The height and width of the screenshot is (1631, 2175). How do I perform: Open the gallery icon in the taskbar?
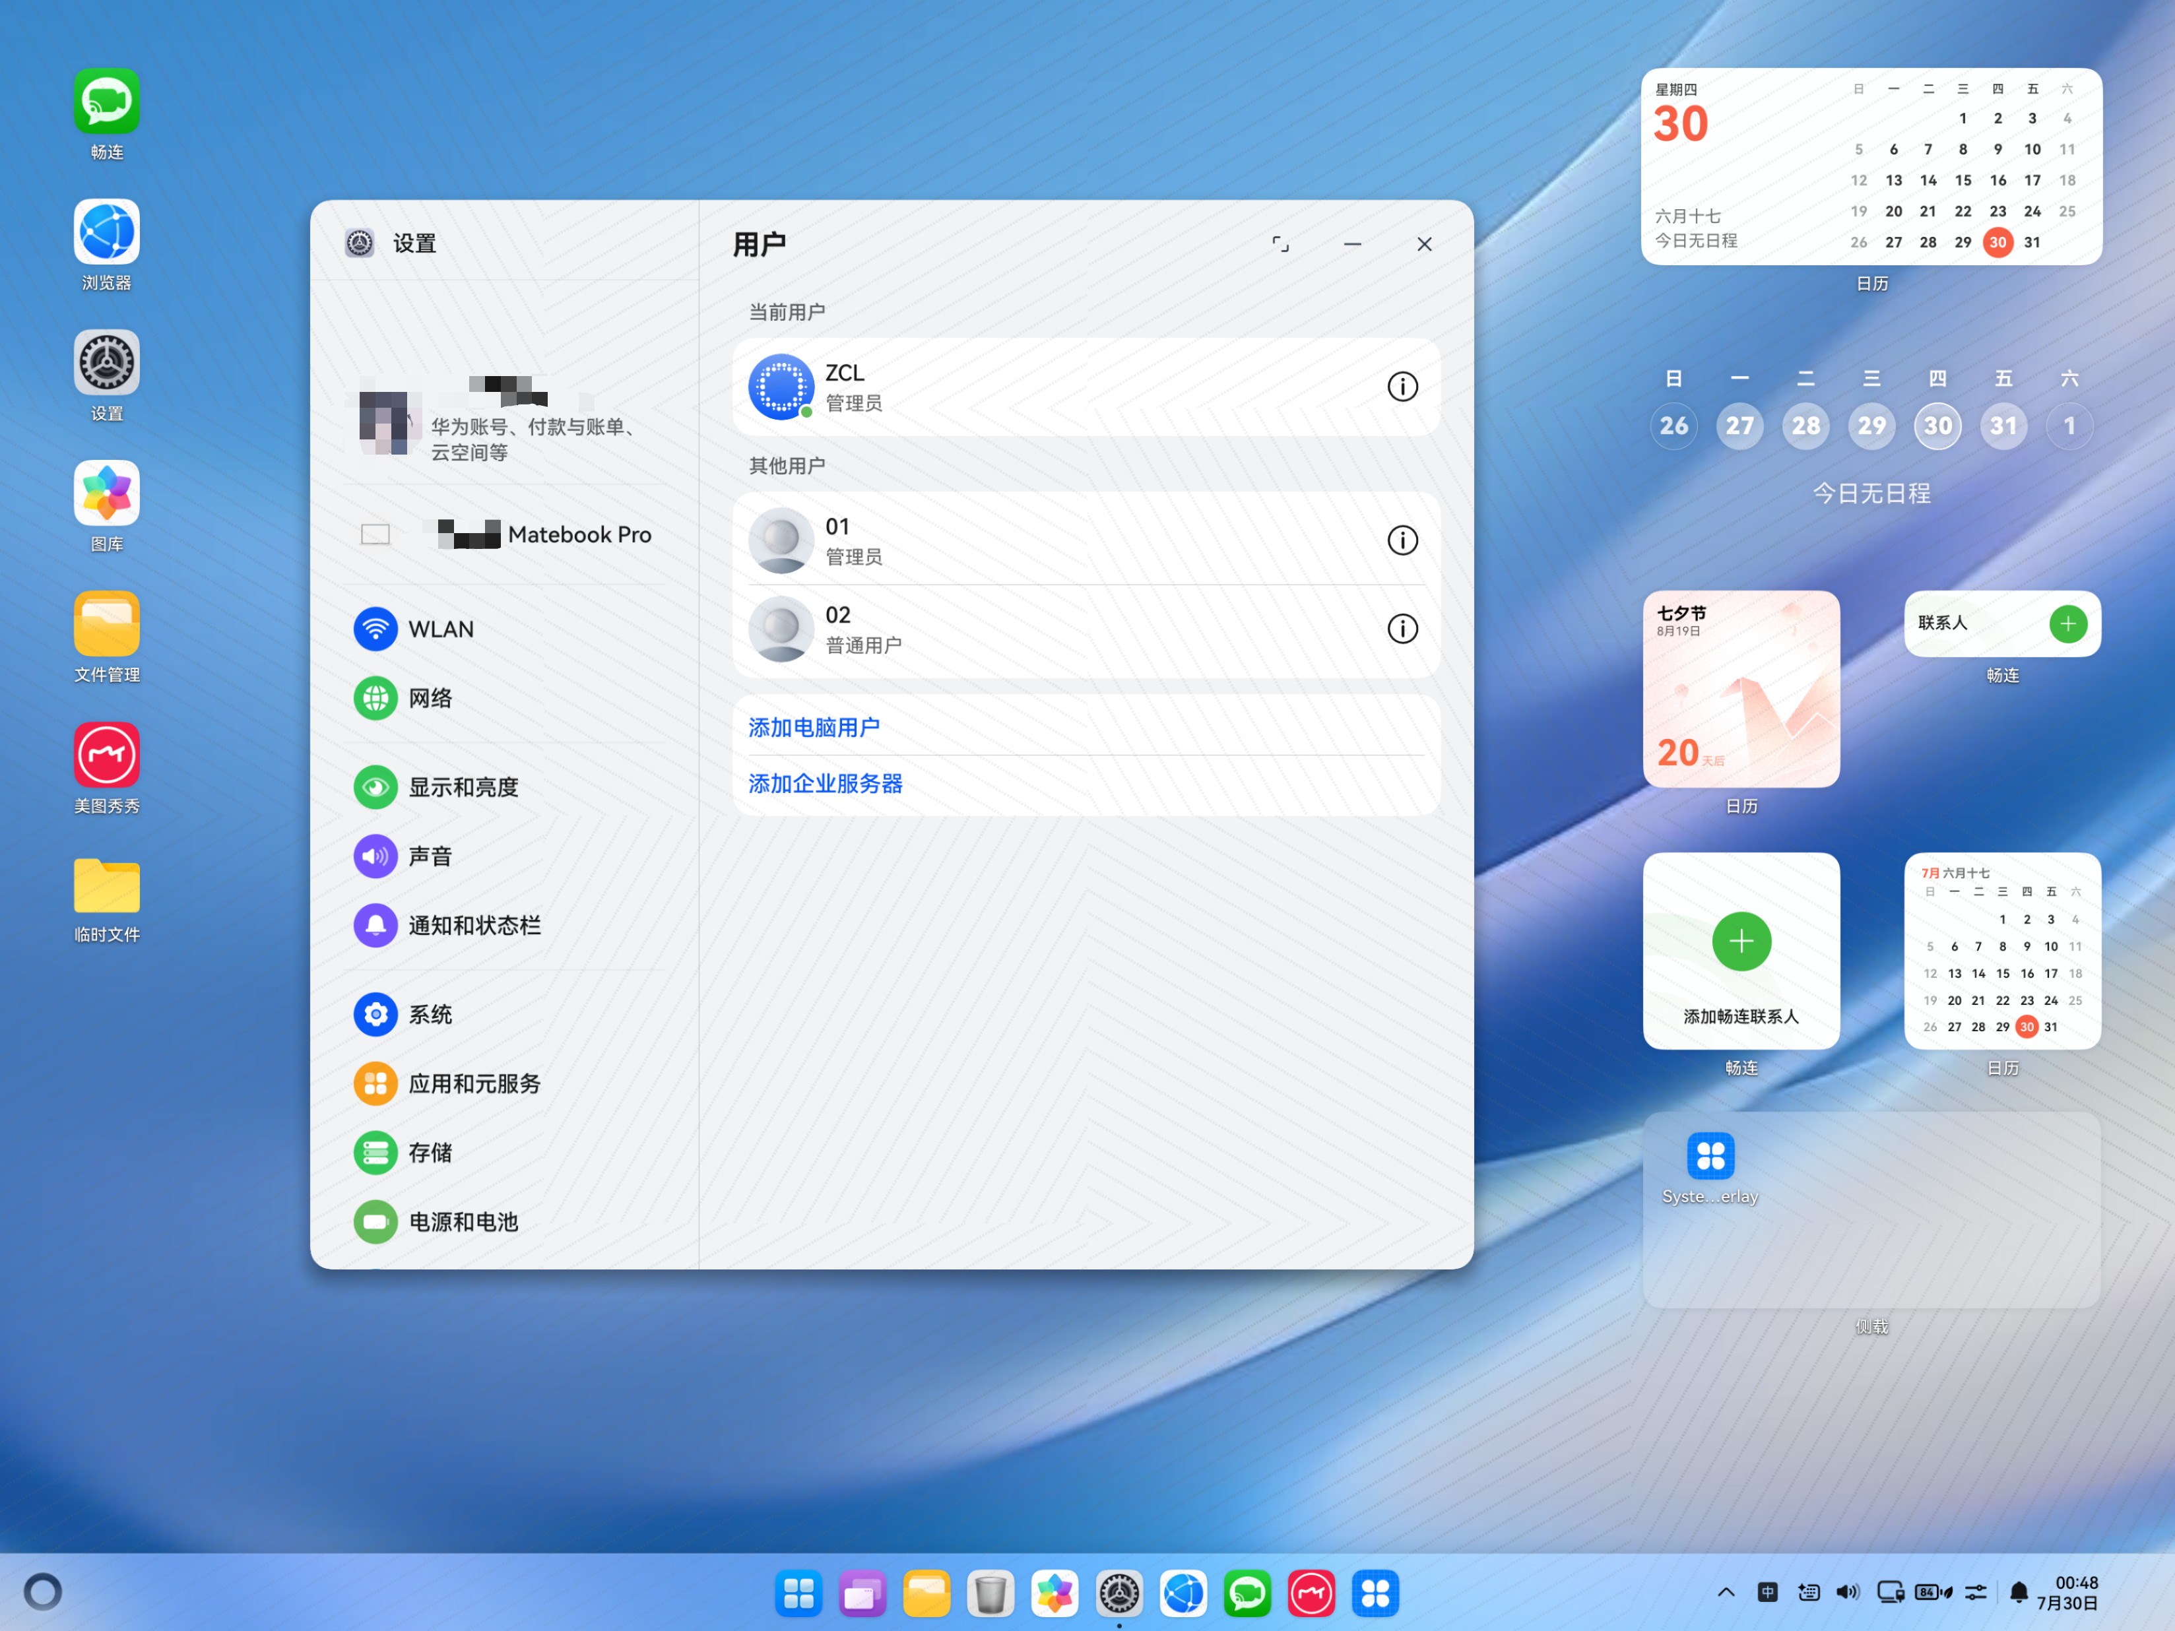[x=1055, y=1593]
